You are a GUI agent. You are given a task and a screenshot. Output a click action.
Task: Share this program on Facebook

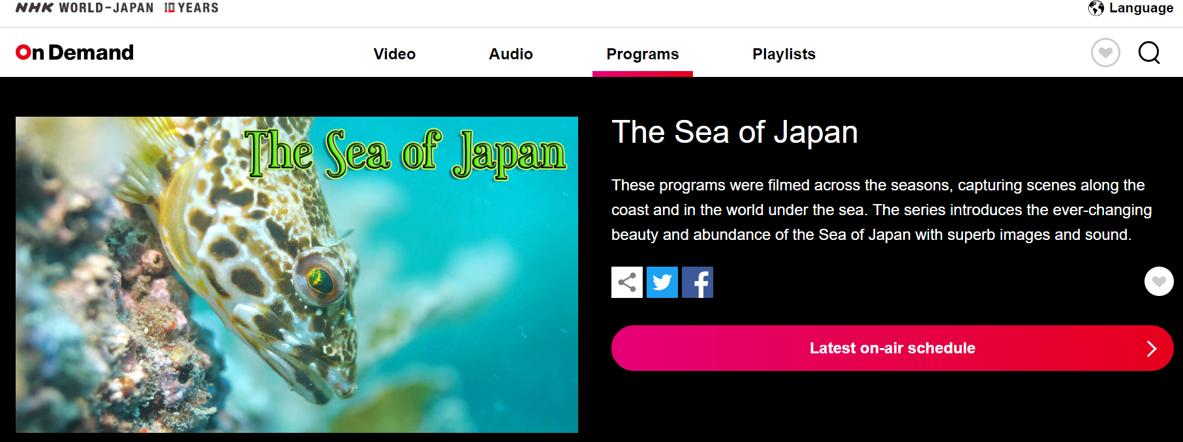point(698,282)
